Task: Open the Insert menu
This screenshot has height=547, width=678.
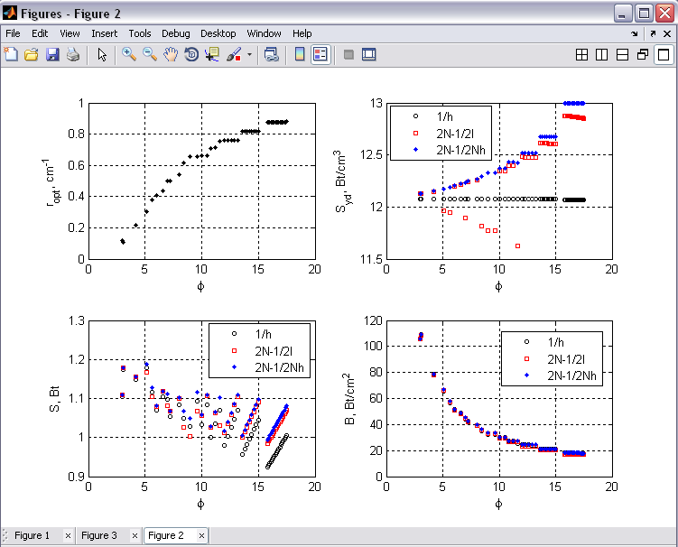Action: 104,33
